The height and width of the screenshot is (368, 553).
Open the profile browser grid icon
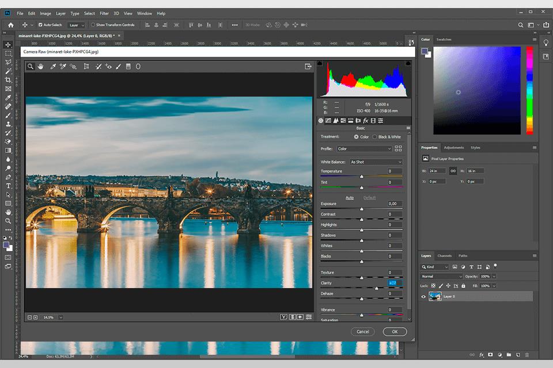399,148
